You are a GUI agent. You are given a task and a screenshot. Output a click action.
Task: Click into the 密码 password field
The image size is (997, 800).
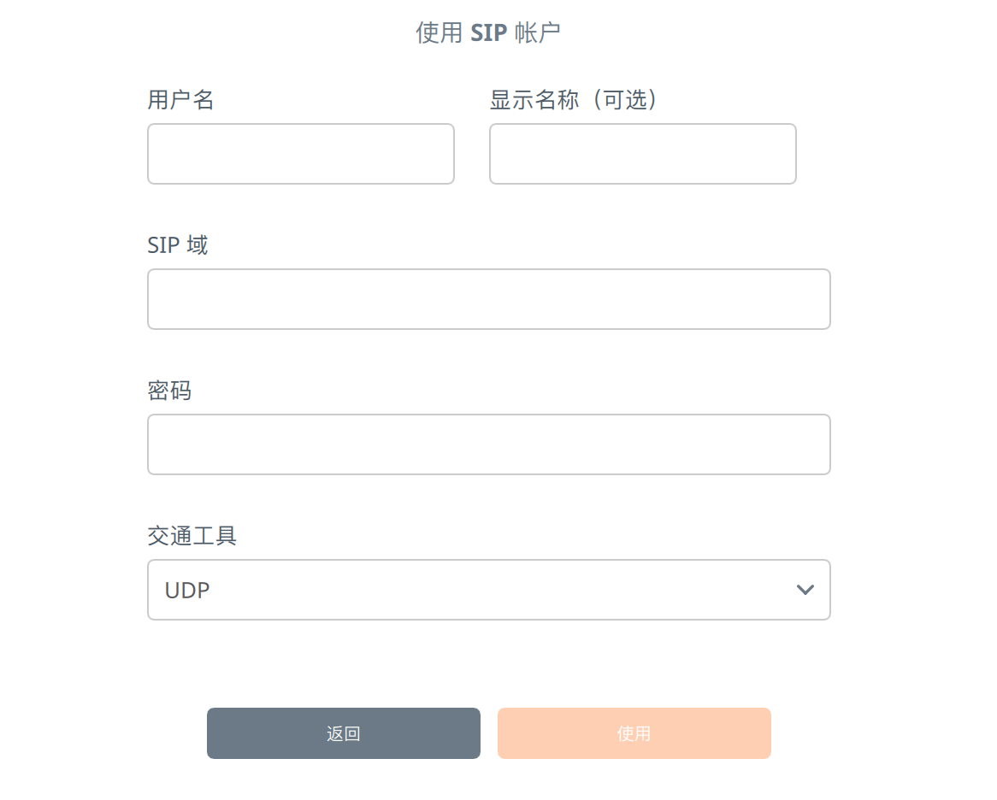click(488, 444)
